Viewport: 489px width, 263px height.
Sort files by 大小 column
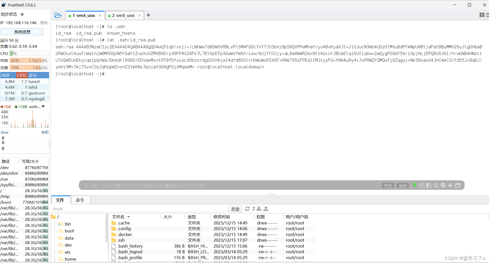(173, 217)
